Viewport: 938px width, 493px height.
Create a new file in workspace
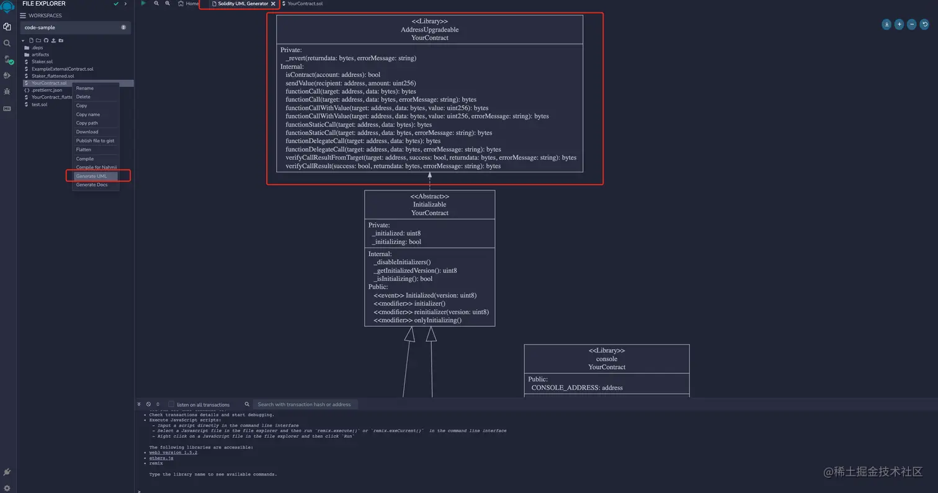31,40
